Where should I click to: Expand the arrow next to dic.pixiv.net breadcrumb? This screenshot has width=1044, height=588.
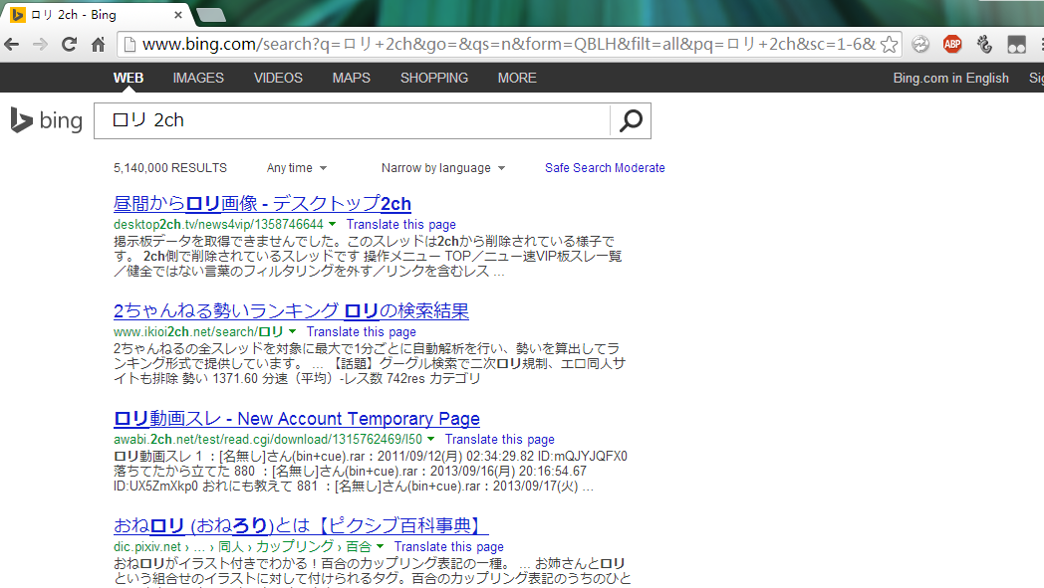381,546
